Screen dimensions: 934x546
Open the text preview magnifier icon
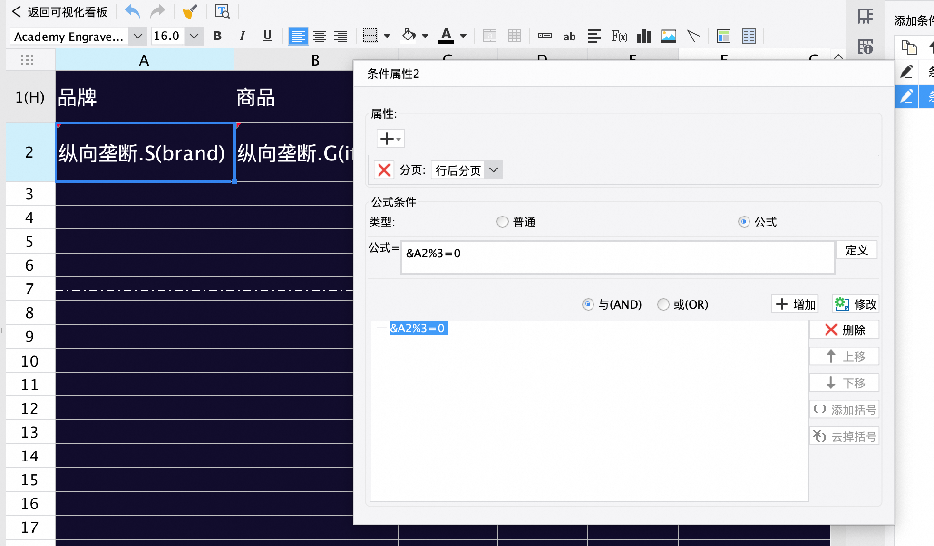tap(222, 11)
